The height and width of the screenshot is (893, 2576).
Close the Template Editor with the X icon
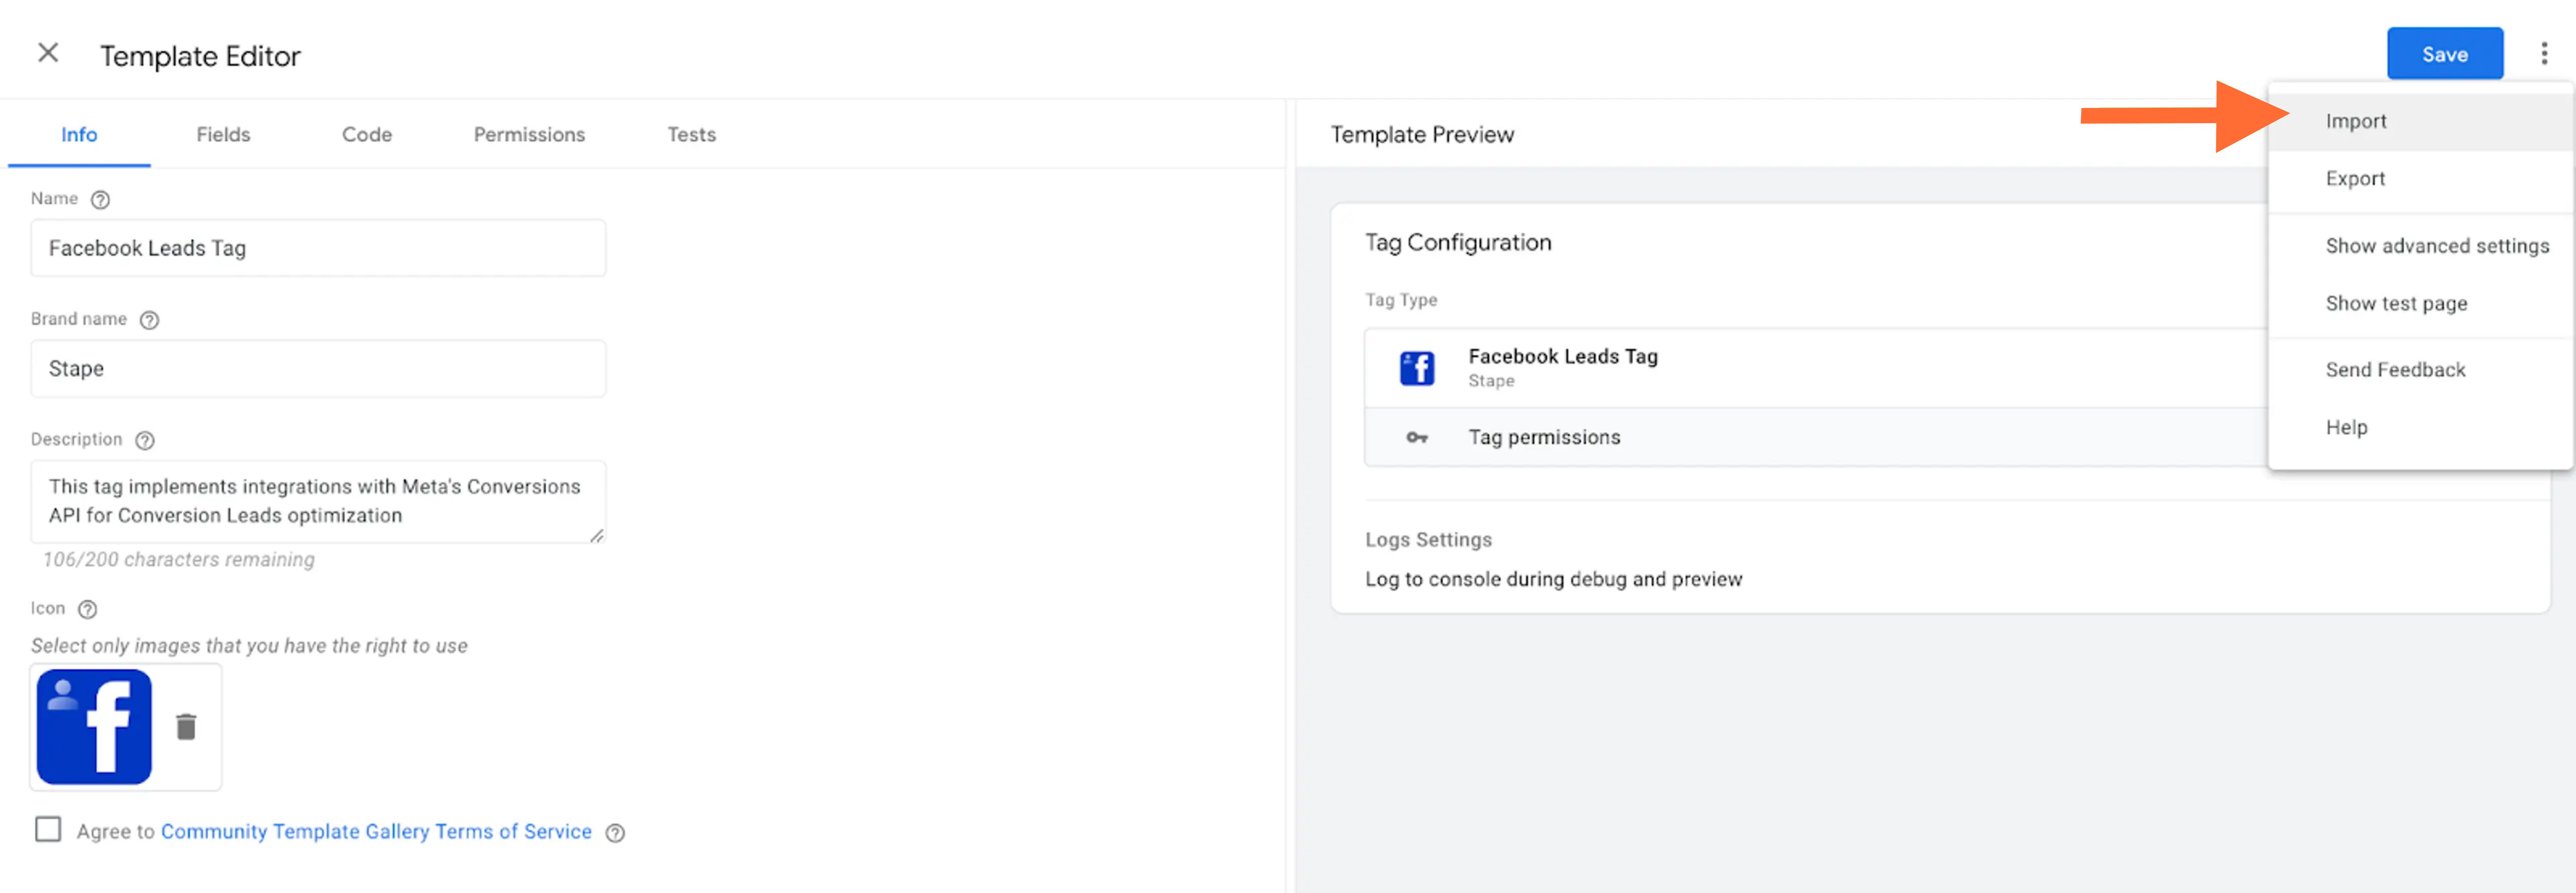[48, 53]
